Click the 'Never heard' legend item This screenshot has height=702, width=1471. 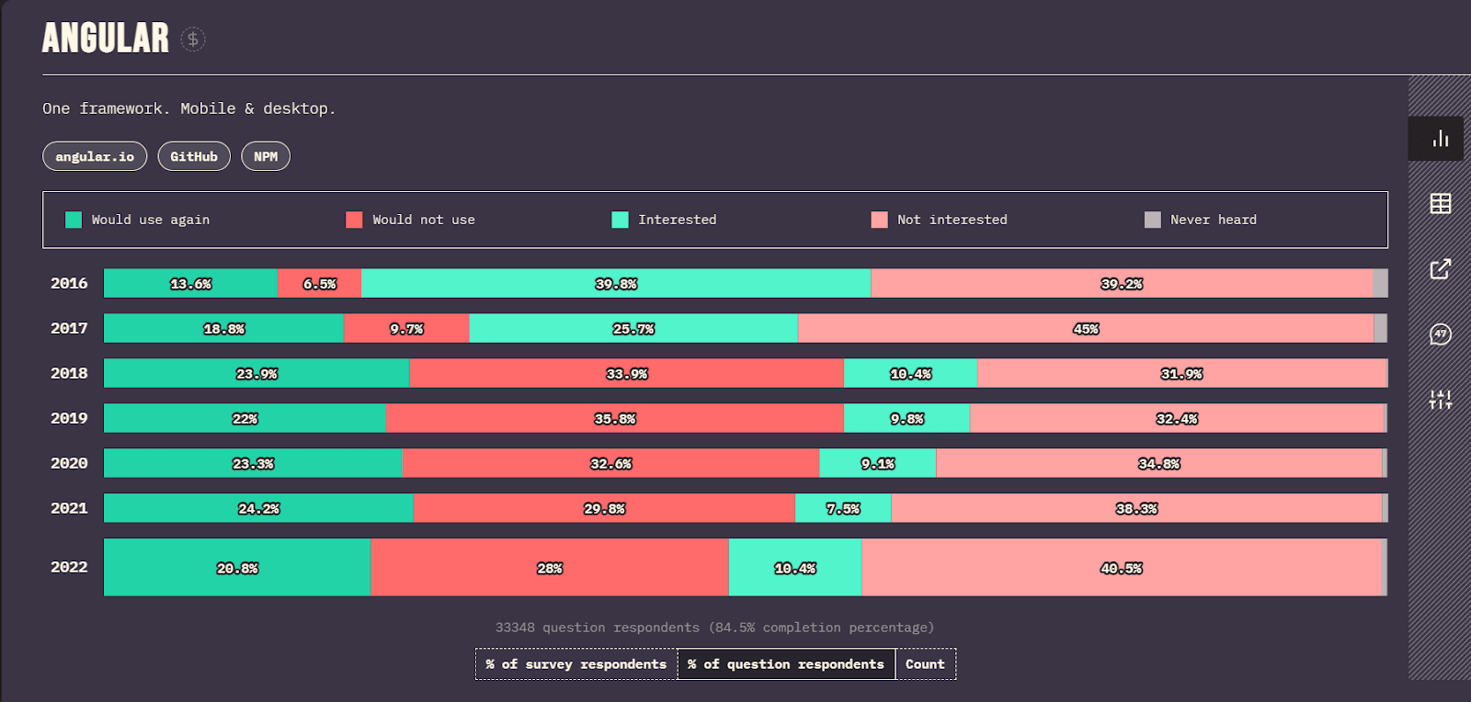pyautogui.click(x=1201, y=220)
